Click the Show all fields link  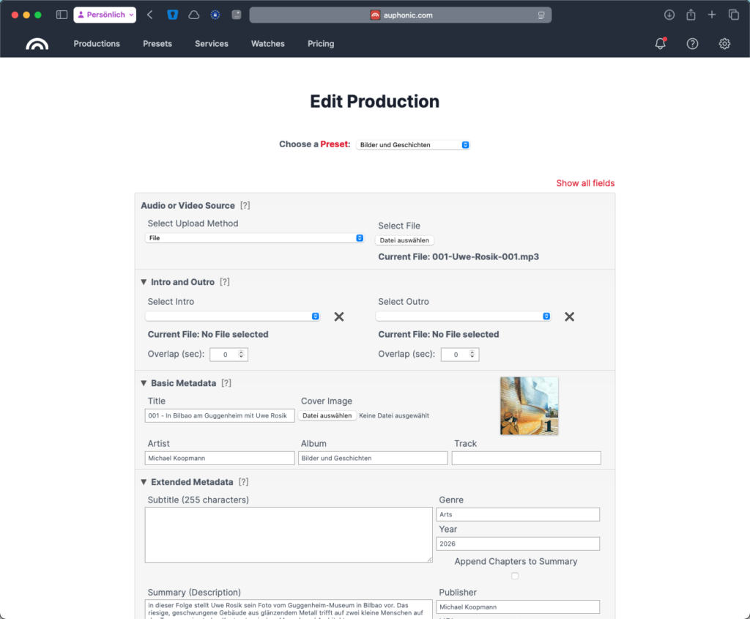click(585, 183)
